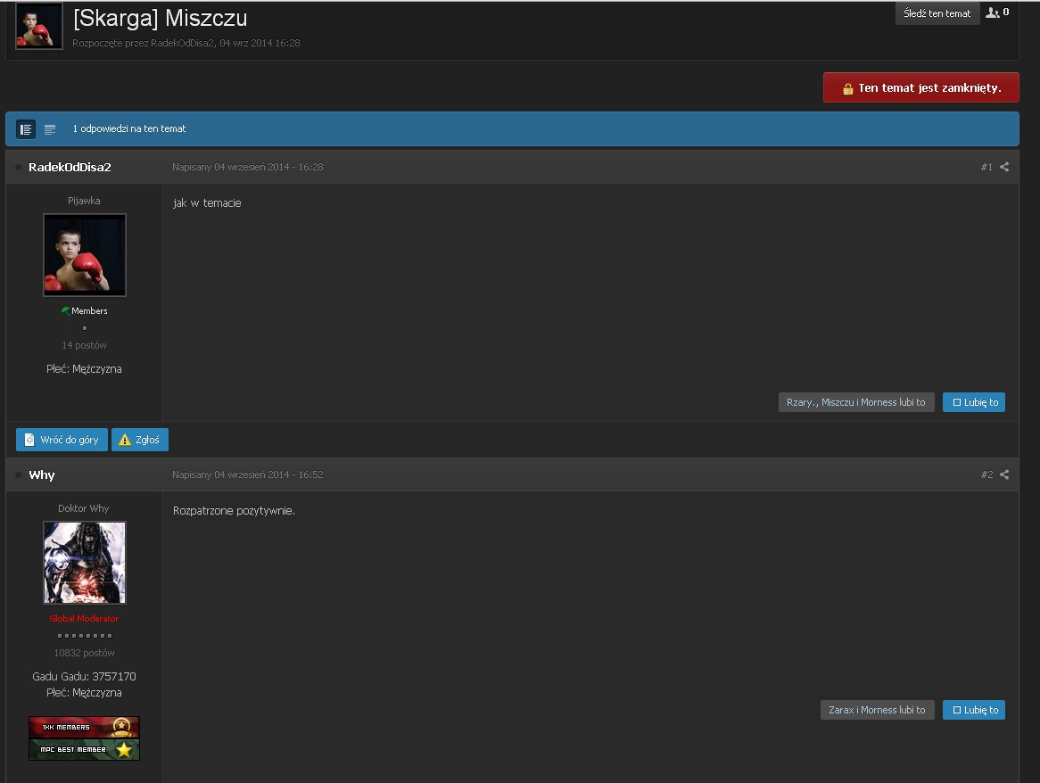Open RadekOdDisa2's boxer avatar in post

click(x=84, y=254)
